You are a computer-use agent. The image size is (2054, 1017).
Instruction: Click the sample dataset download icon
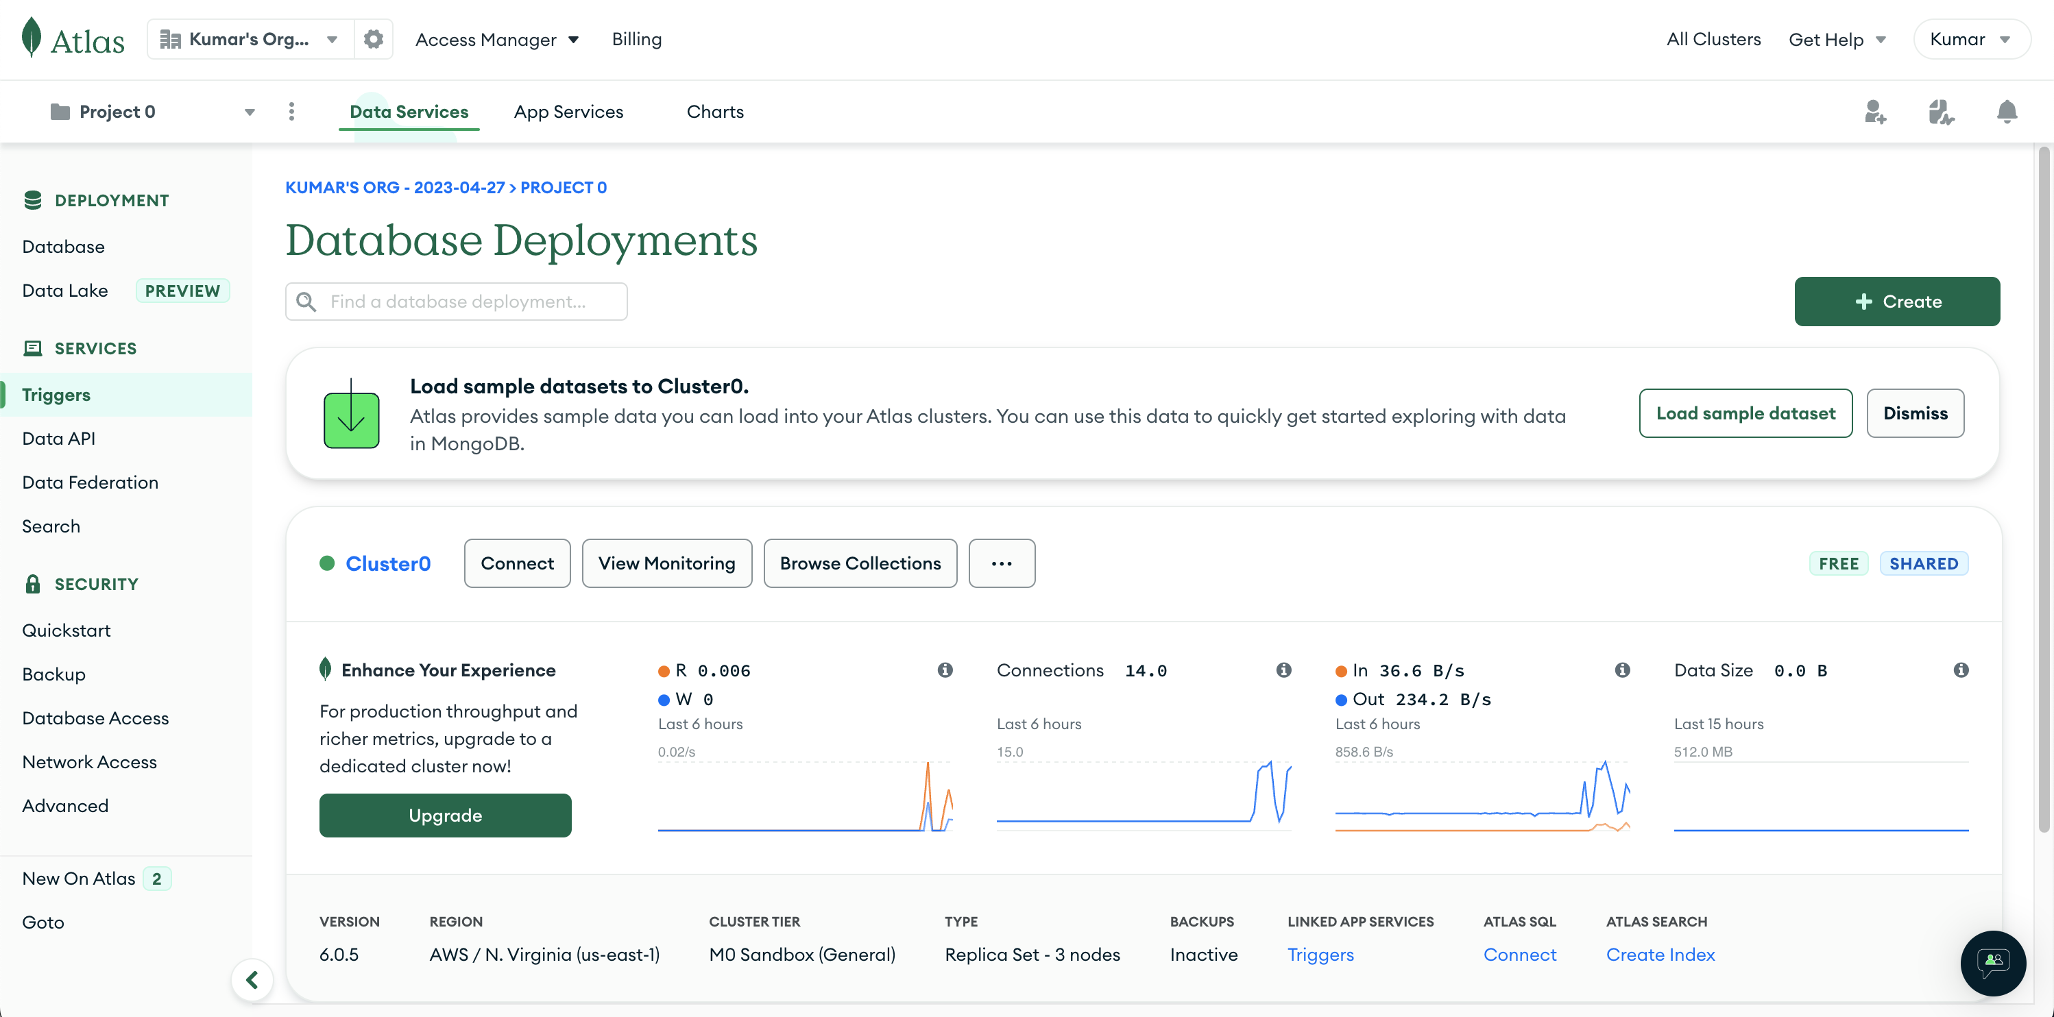[x=351, y=413]
